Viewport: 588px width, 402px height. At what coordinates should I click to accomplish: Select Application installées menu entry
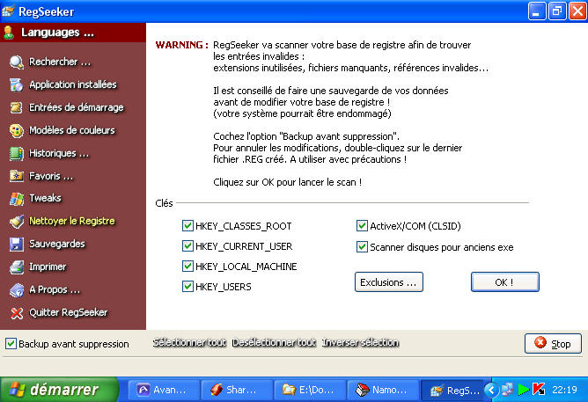73,84
